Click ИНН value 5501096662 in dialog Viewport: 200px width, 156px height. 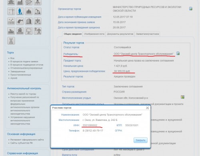tap(90, 125)
